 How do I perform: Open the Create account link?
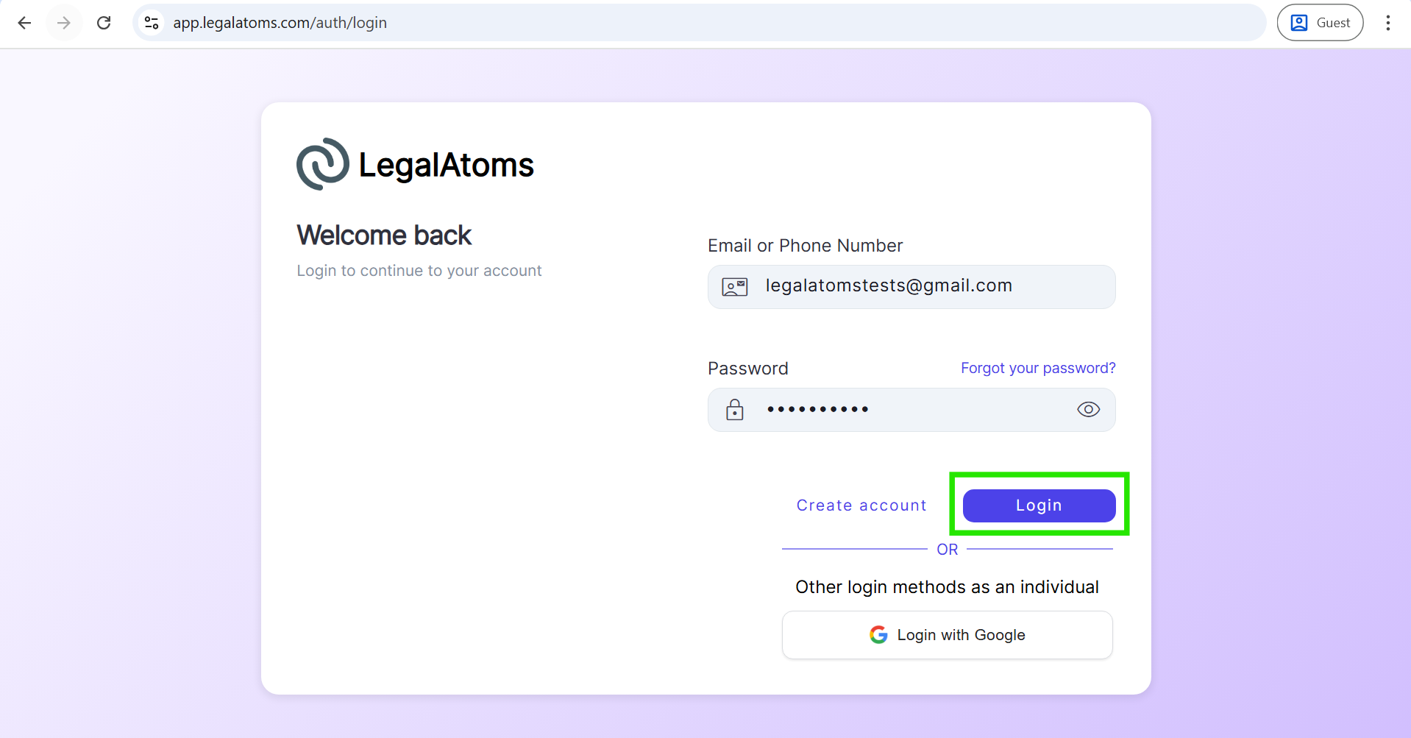click(x=861, y=505)
